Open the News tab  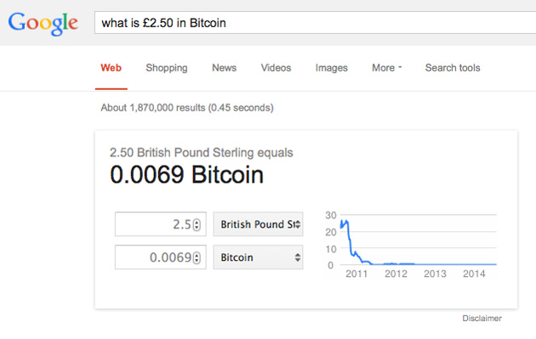pos(225,68)
